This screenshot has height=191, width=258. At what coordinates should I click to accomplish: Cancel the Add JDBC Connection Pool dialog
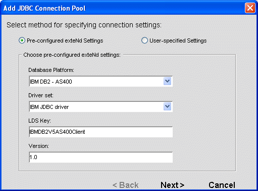tap(222, 185)
